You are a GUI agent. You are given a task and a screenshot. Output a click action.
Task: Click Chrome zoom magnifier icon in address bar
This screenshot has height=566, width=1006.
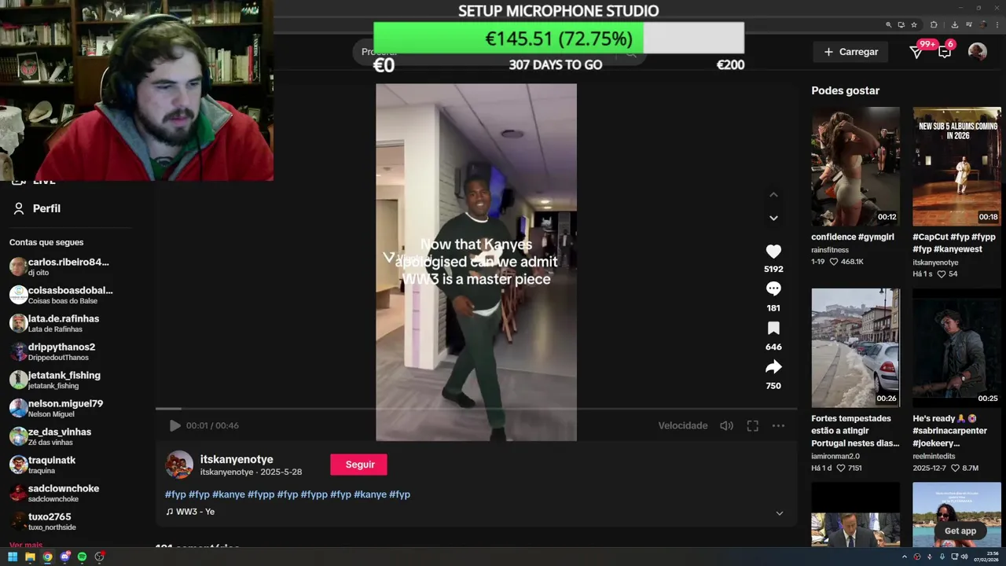click(x=889, y=25)
